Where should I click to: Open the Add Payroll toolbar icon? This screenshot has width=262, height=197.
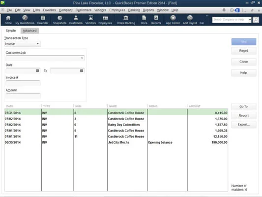point(190,20)
